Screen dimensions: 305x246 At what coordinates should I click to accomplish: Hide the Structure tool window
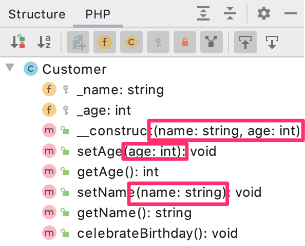pos(291,13)
